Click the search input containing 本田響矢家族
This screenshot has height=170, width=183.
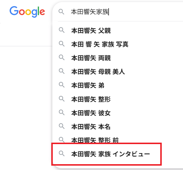tap(117, 12)
